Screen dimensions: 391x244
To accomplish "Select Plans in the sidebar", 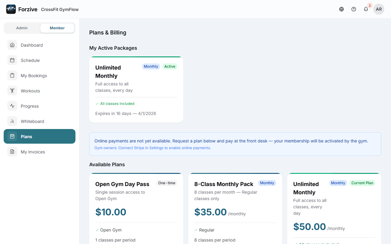I will click(39, 136).
